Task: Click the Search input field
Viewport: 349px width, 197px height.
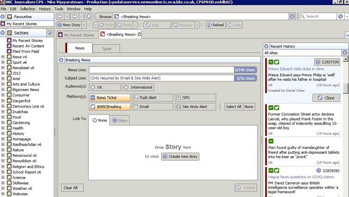Action: (x=318, y=16)
